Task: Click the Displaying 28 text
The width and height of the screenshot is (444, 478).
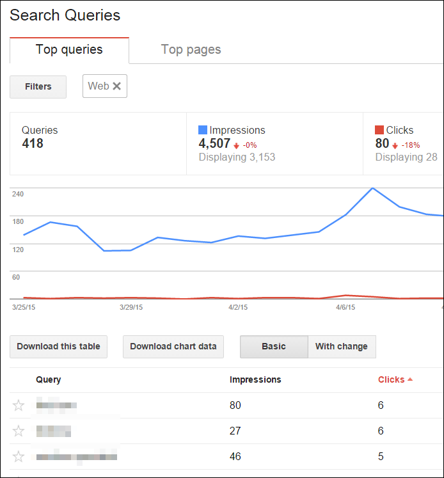Action: point(406,157)
